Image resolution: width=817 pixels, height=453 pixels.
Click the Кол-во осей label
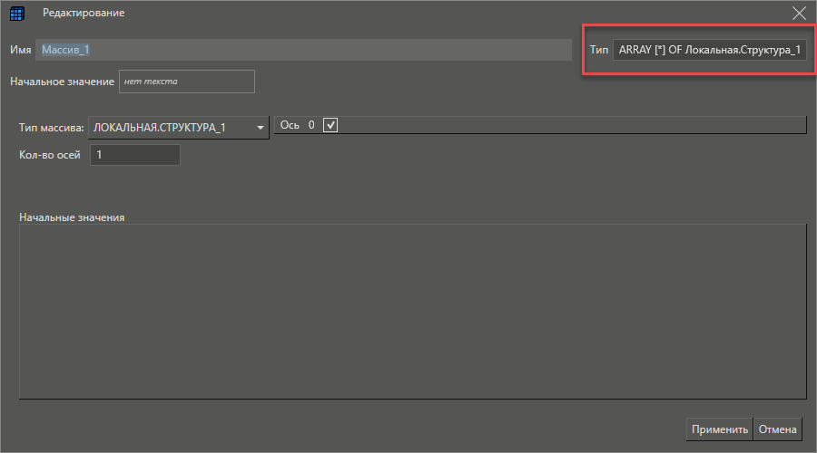click(x=50, y=155)
